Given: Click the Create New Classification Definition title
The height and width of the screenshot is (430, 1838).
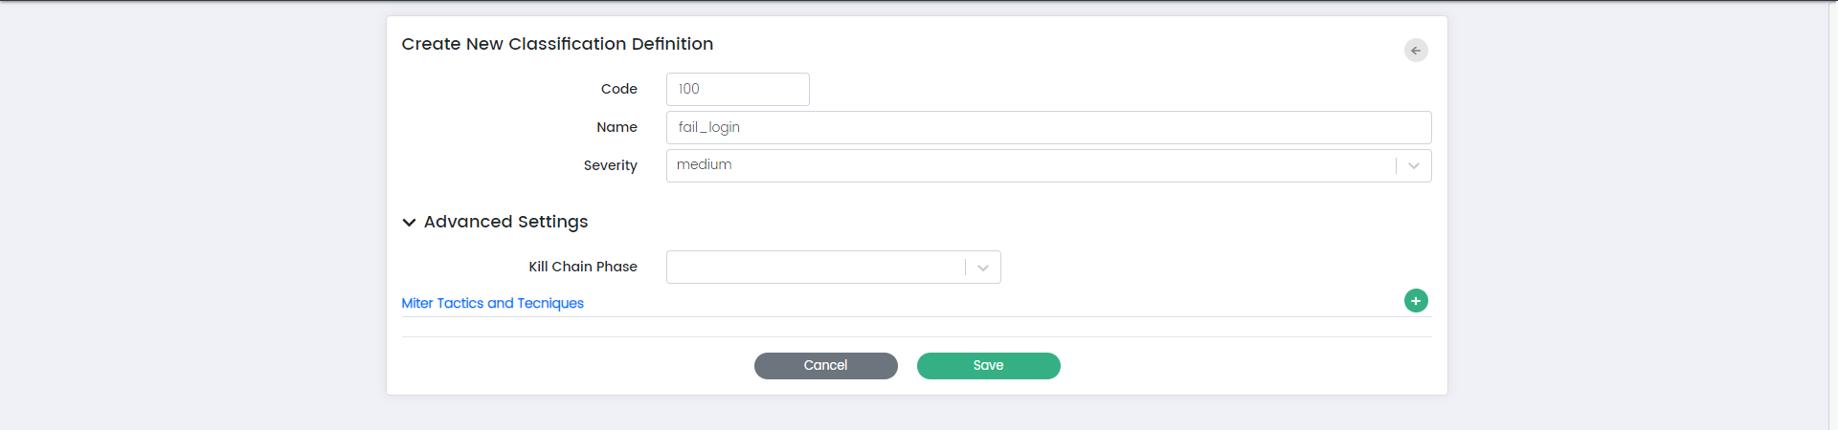Looking at the screenshot, I should click(557, 44).
